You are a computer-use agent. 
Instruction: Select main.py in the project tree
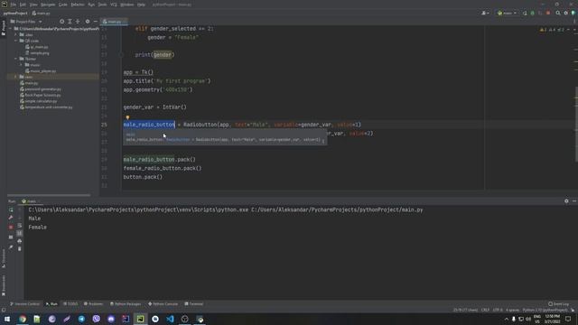point(29,83)
